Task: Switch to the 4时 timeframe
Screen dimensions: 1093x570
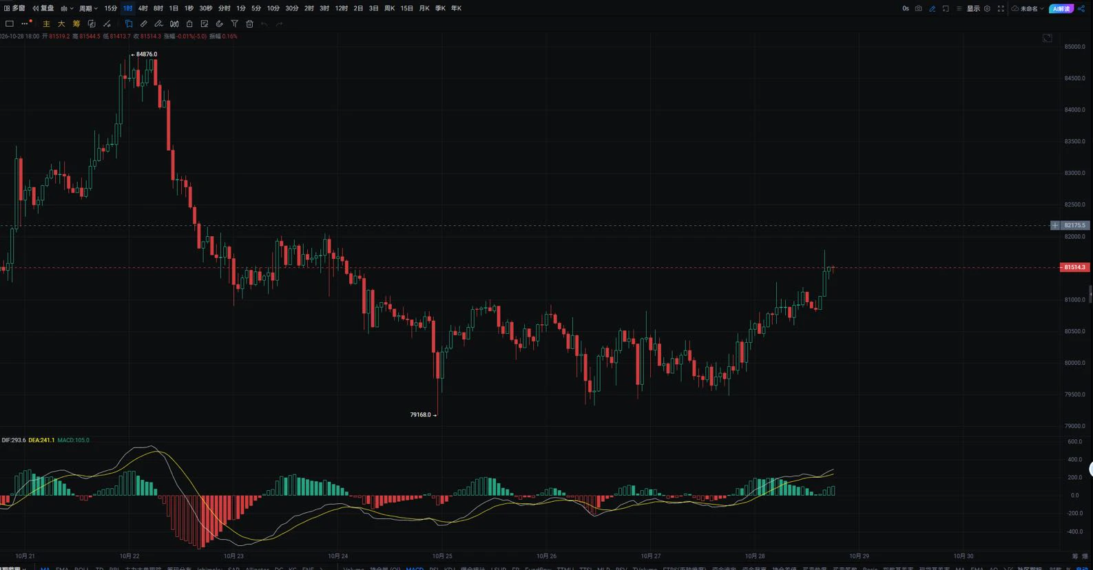Action: click(x=143, y=8)
